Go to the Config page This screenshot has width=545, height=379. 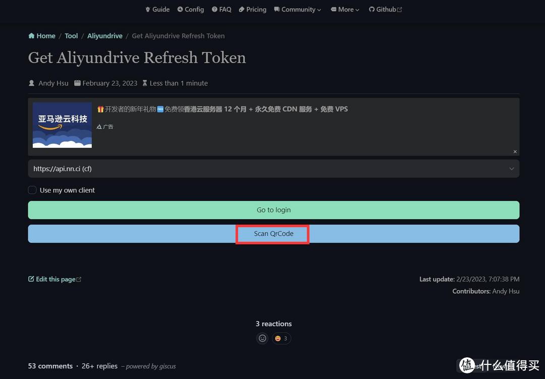coord(191,9)
